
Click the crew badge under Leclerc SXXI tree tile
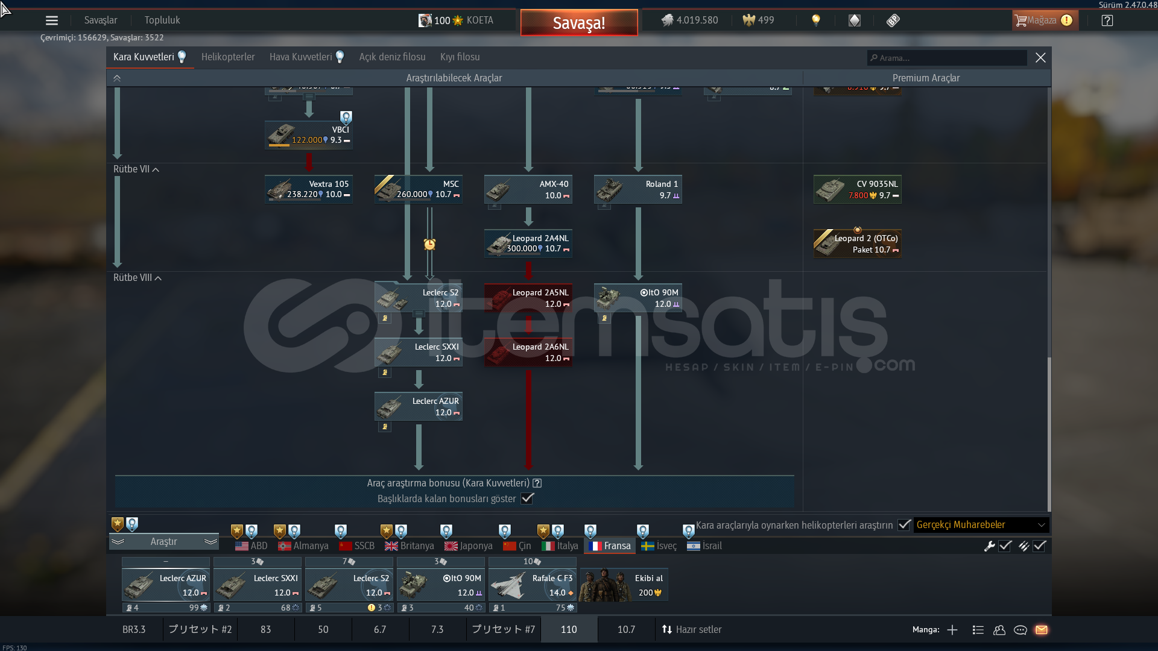click(385, 373)
